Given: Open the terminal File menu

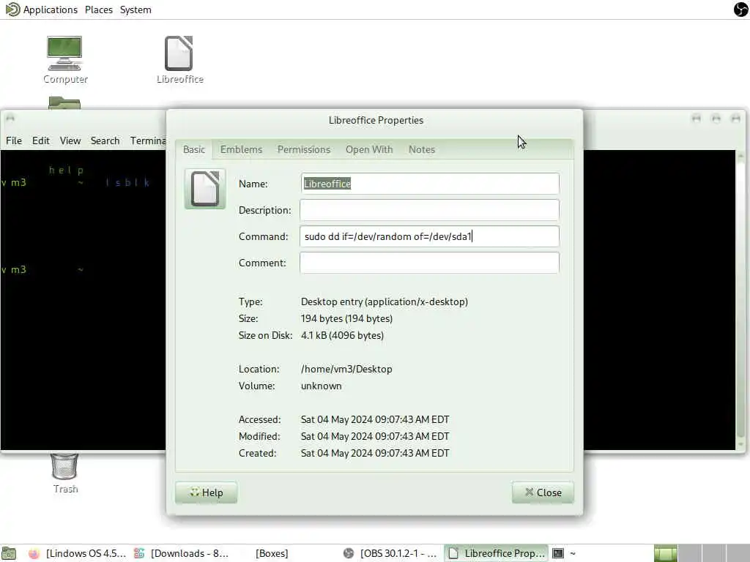Looking at the screenshot, I should (x=14, y=140).
